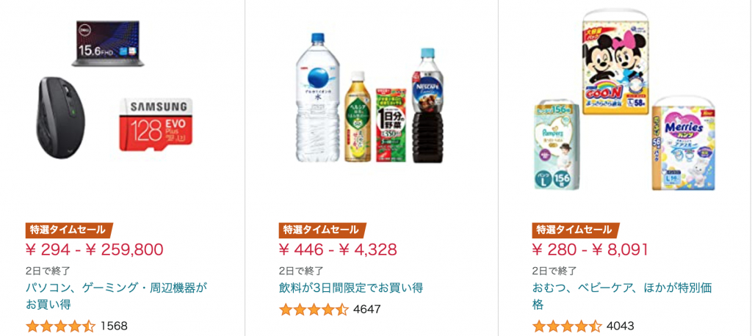Click the green tea bottle image
Image resolution: width=752 pixels, height=336 pixels.
356,117
